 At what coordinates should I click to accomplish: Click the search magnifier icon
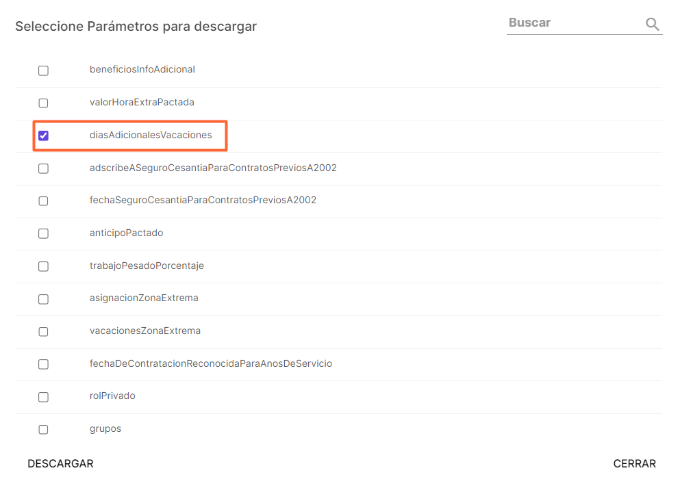pyautogui.click(x=651, y=23)
